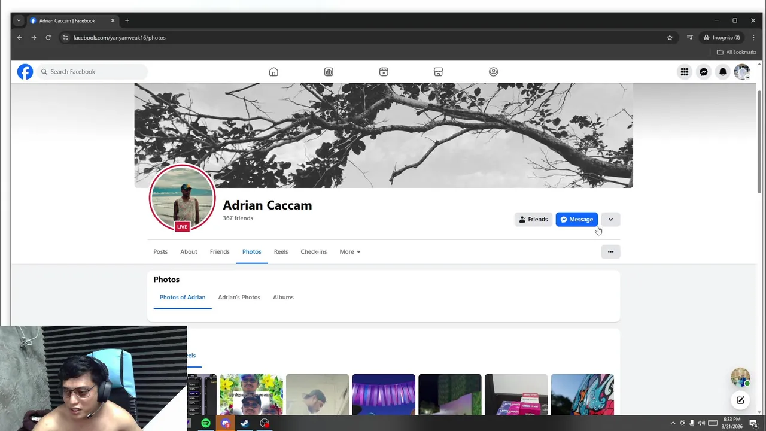Viewport: 766px width, 431px height.
Task: Click the blue Message button
Action: click(576, 219)
